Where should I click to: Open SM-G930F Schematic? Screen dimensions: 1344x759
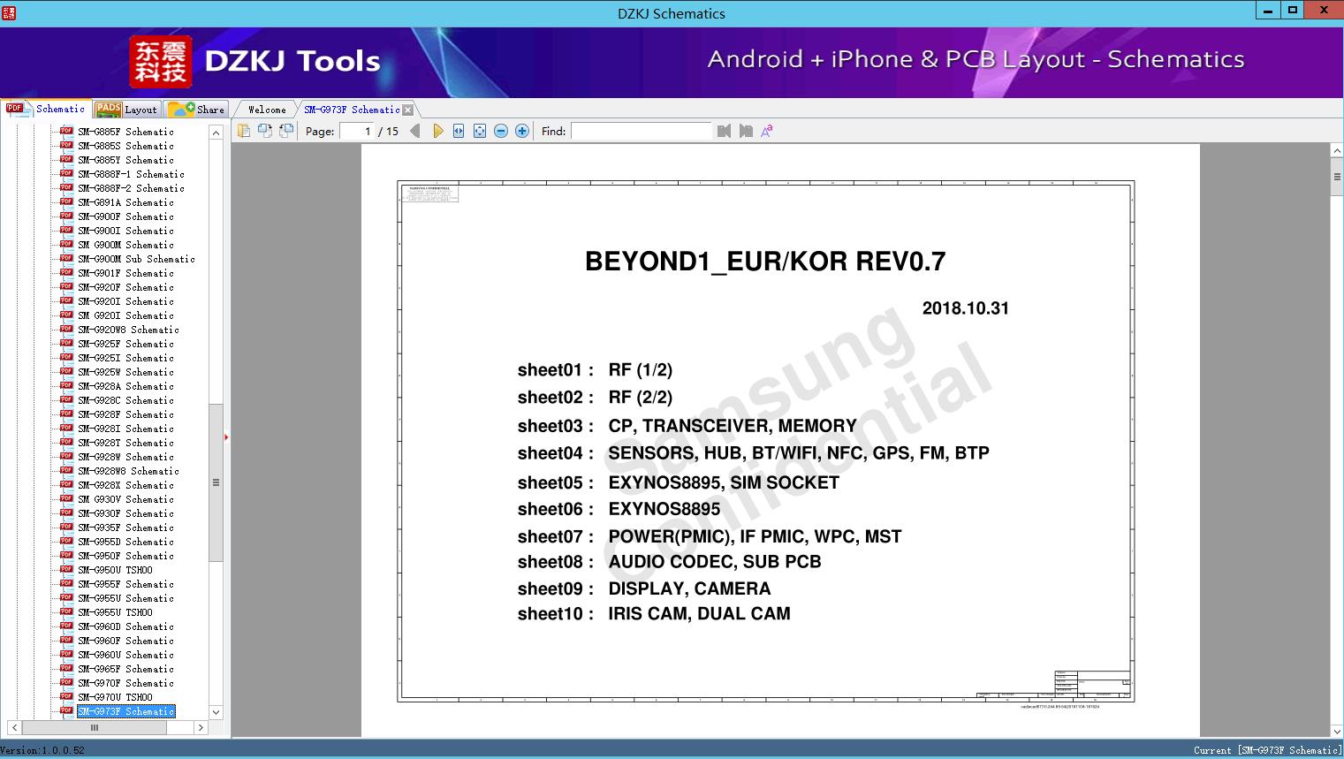pos(125,513)
